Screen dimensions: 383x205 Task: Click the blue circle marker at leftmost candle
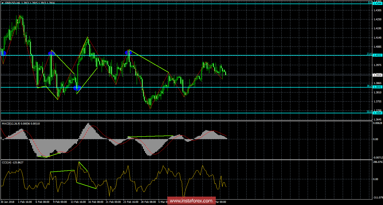point(3,53)
